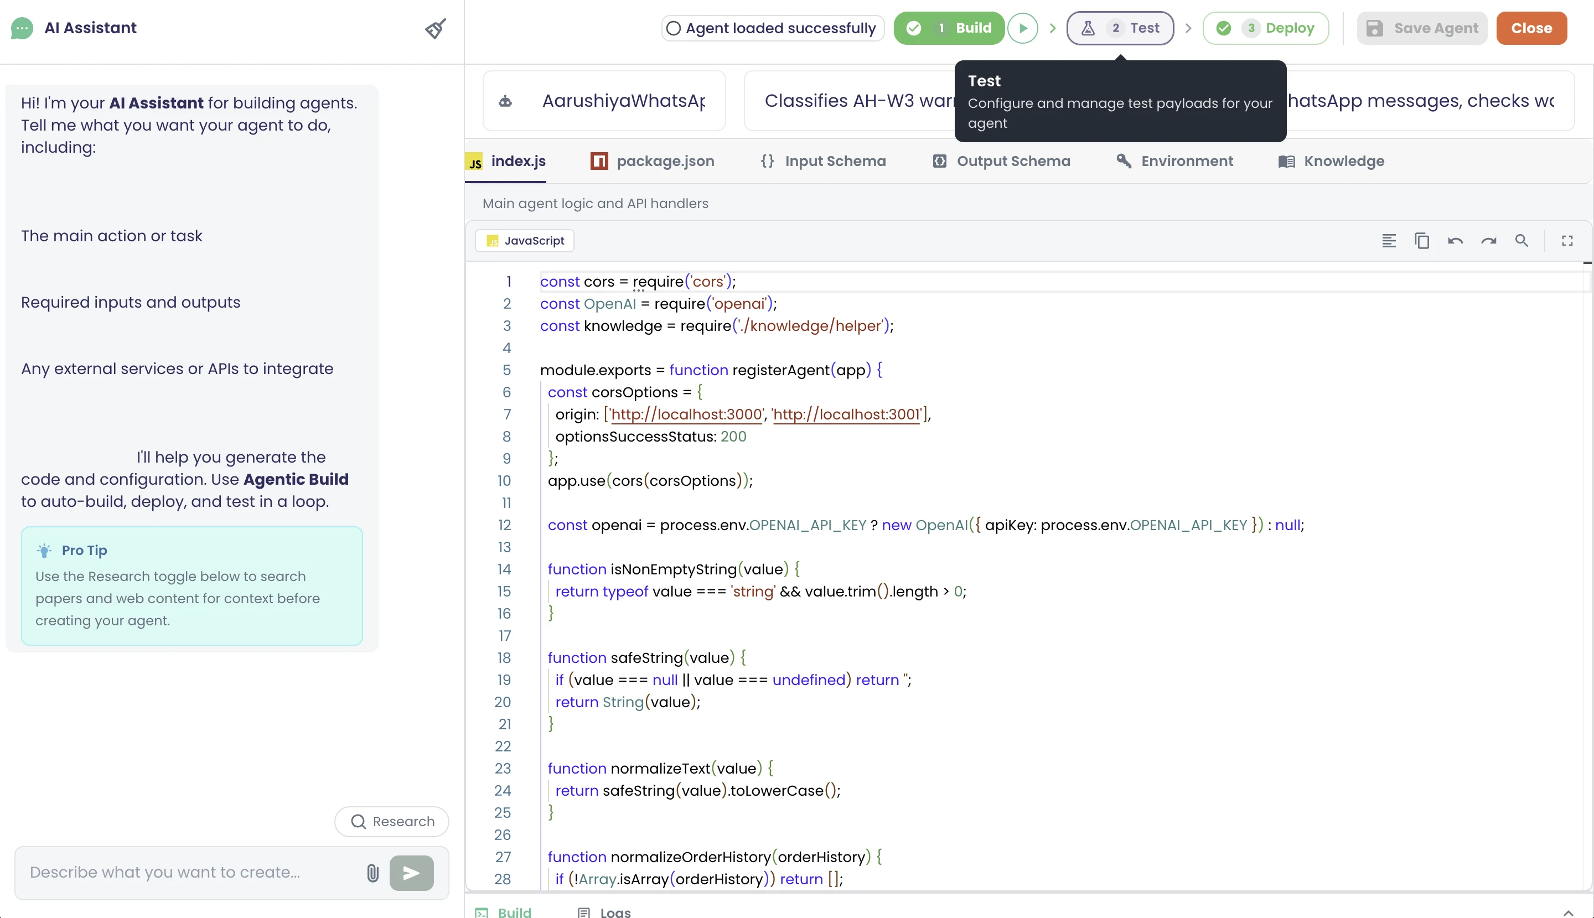Open the Knowledge tab
Screen dimensions: 1594x918
click(1332, 162)
